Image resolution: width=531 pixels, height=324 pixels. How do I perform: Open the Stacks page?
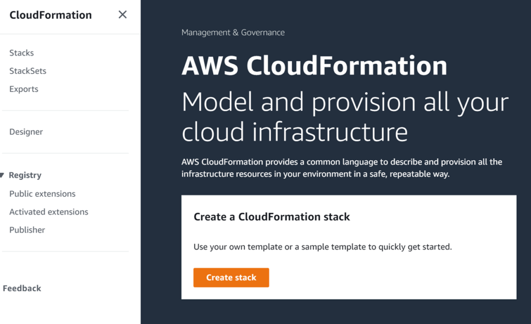point(21,52)
